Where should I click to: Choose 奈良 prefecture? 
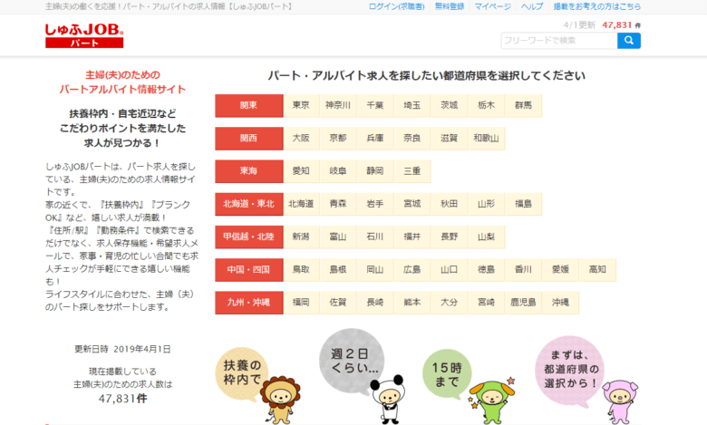[x=412, y=139]
